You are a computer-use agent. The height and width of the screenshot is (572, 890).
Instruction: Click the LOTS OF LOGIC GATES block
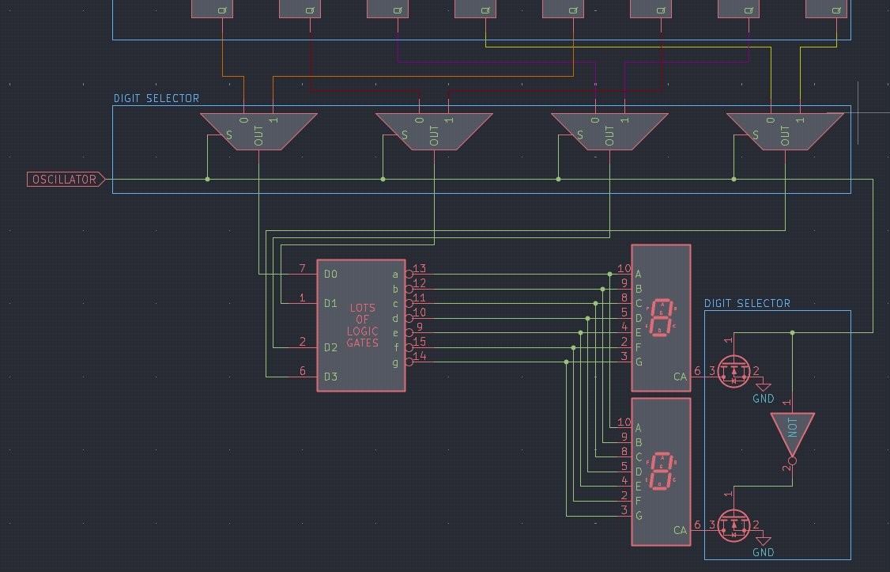coord(361,325)
